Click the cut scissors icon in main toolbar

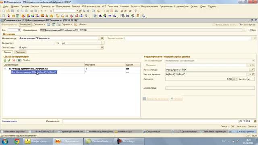click(x=18, y=11)
